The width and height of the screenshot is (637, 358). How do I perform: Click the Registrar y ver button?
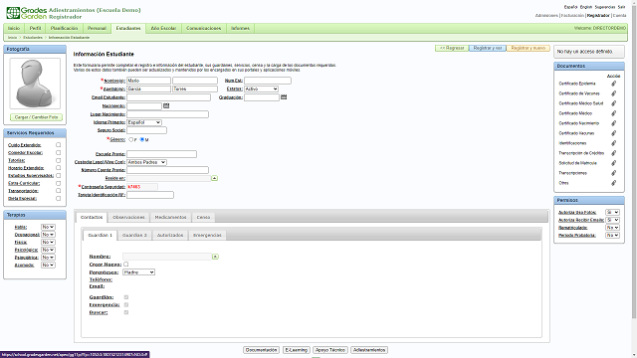pos(488,48)
